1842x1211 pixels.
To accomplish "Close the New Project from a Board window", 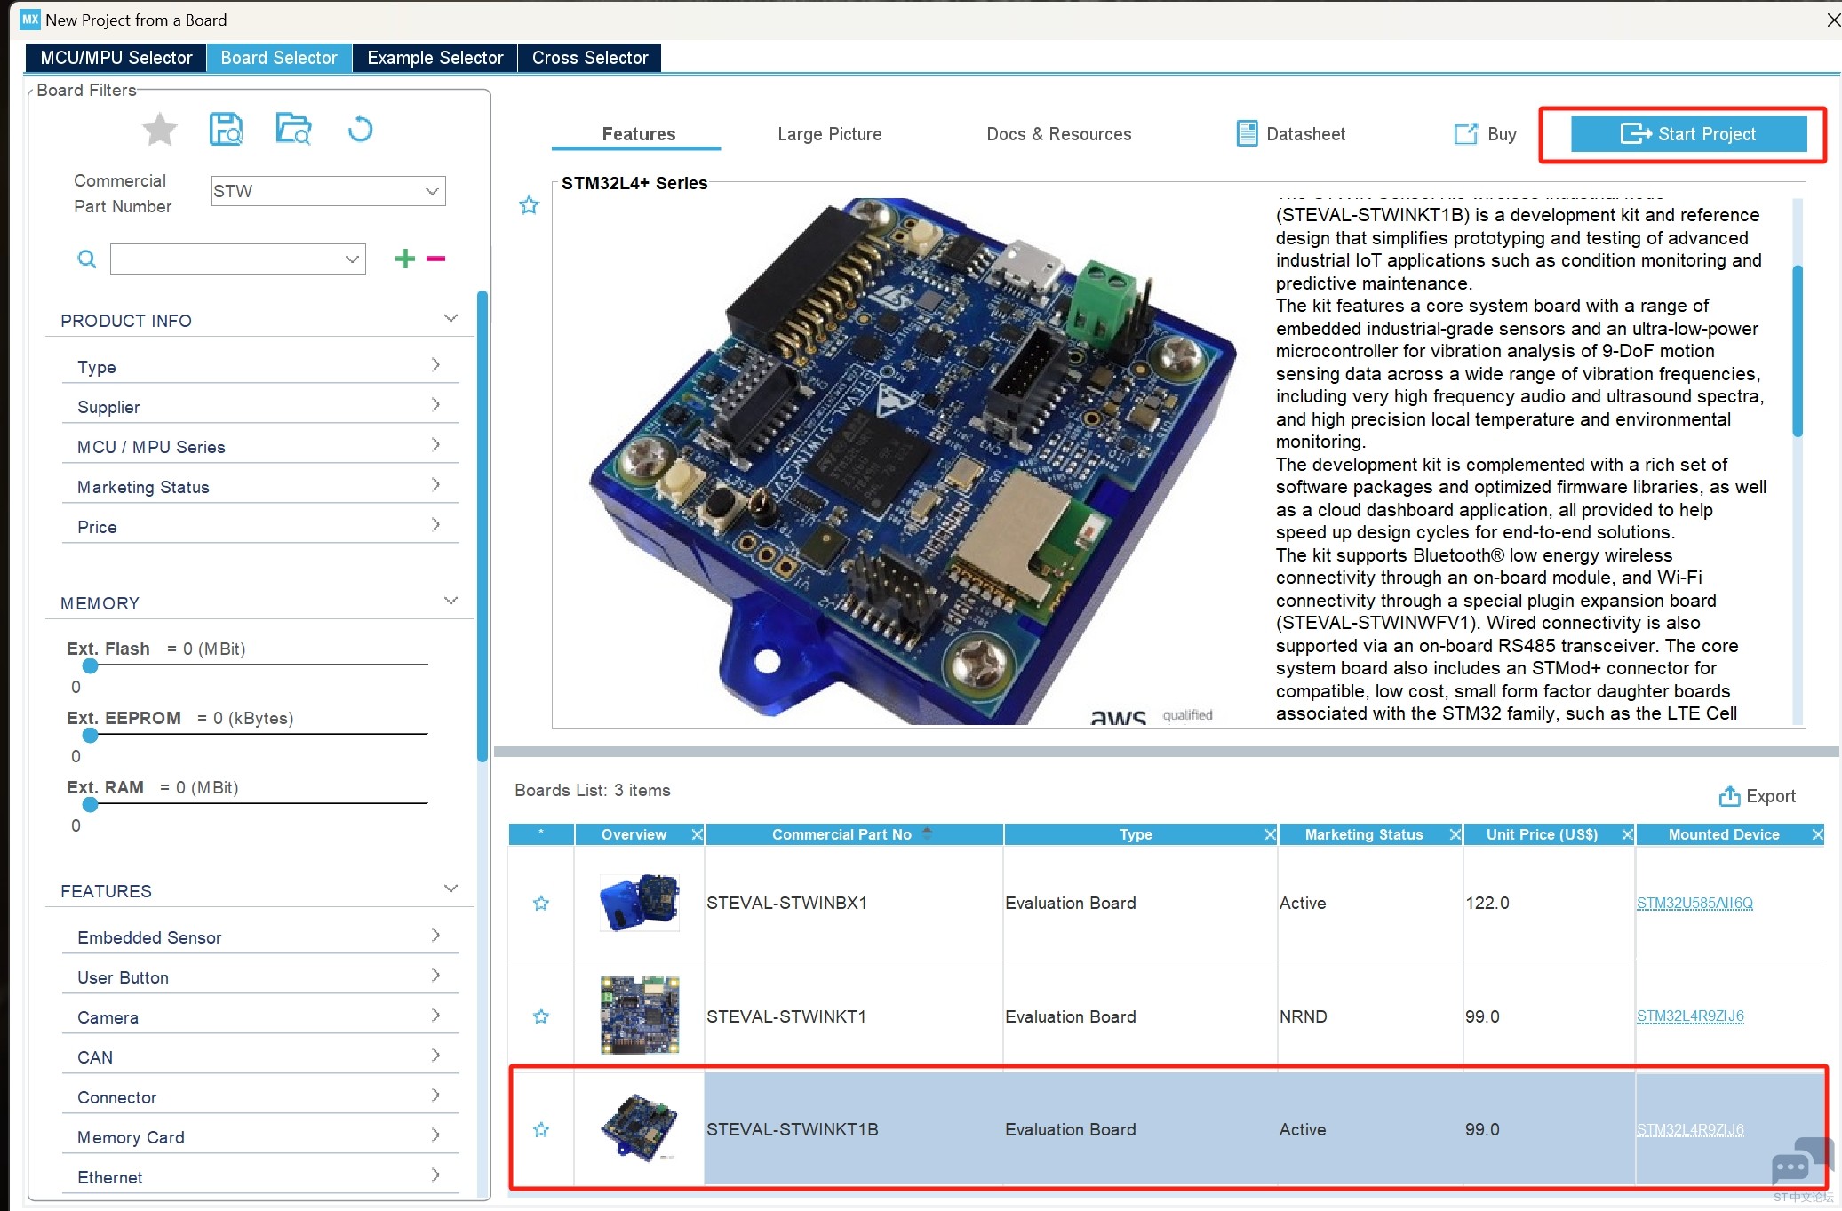I will tap(1832, 20).
